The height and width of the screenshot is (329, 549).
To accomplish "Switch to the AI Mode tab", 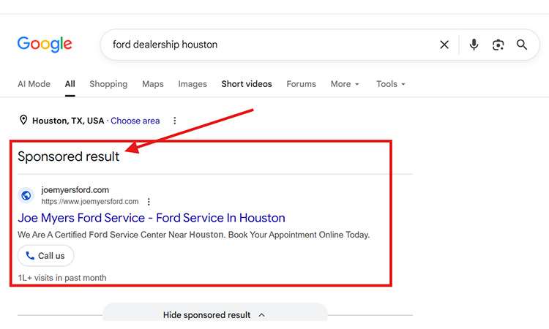I will click(34, 84).
